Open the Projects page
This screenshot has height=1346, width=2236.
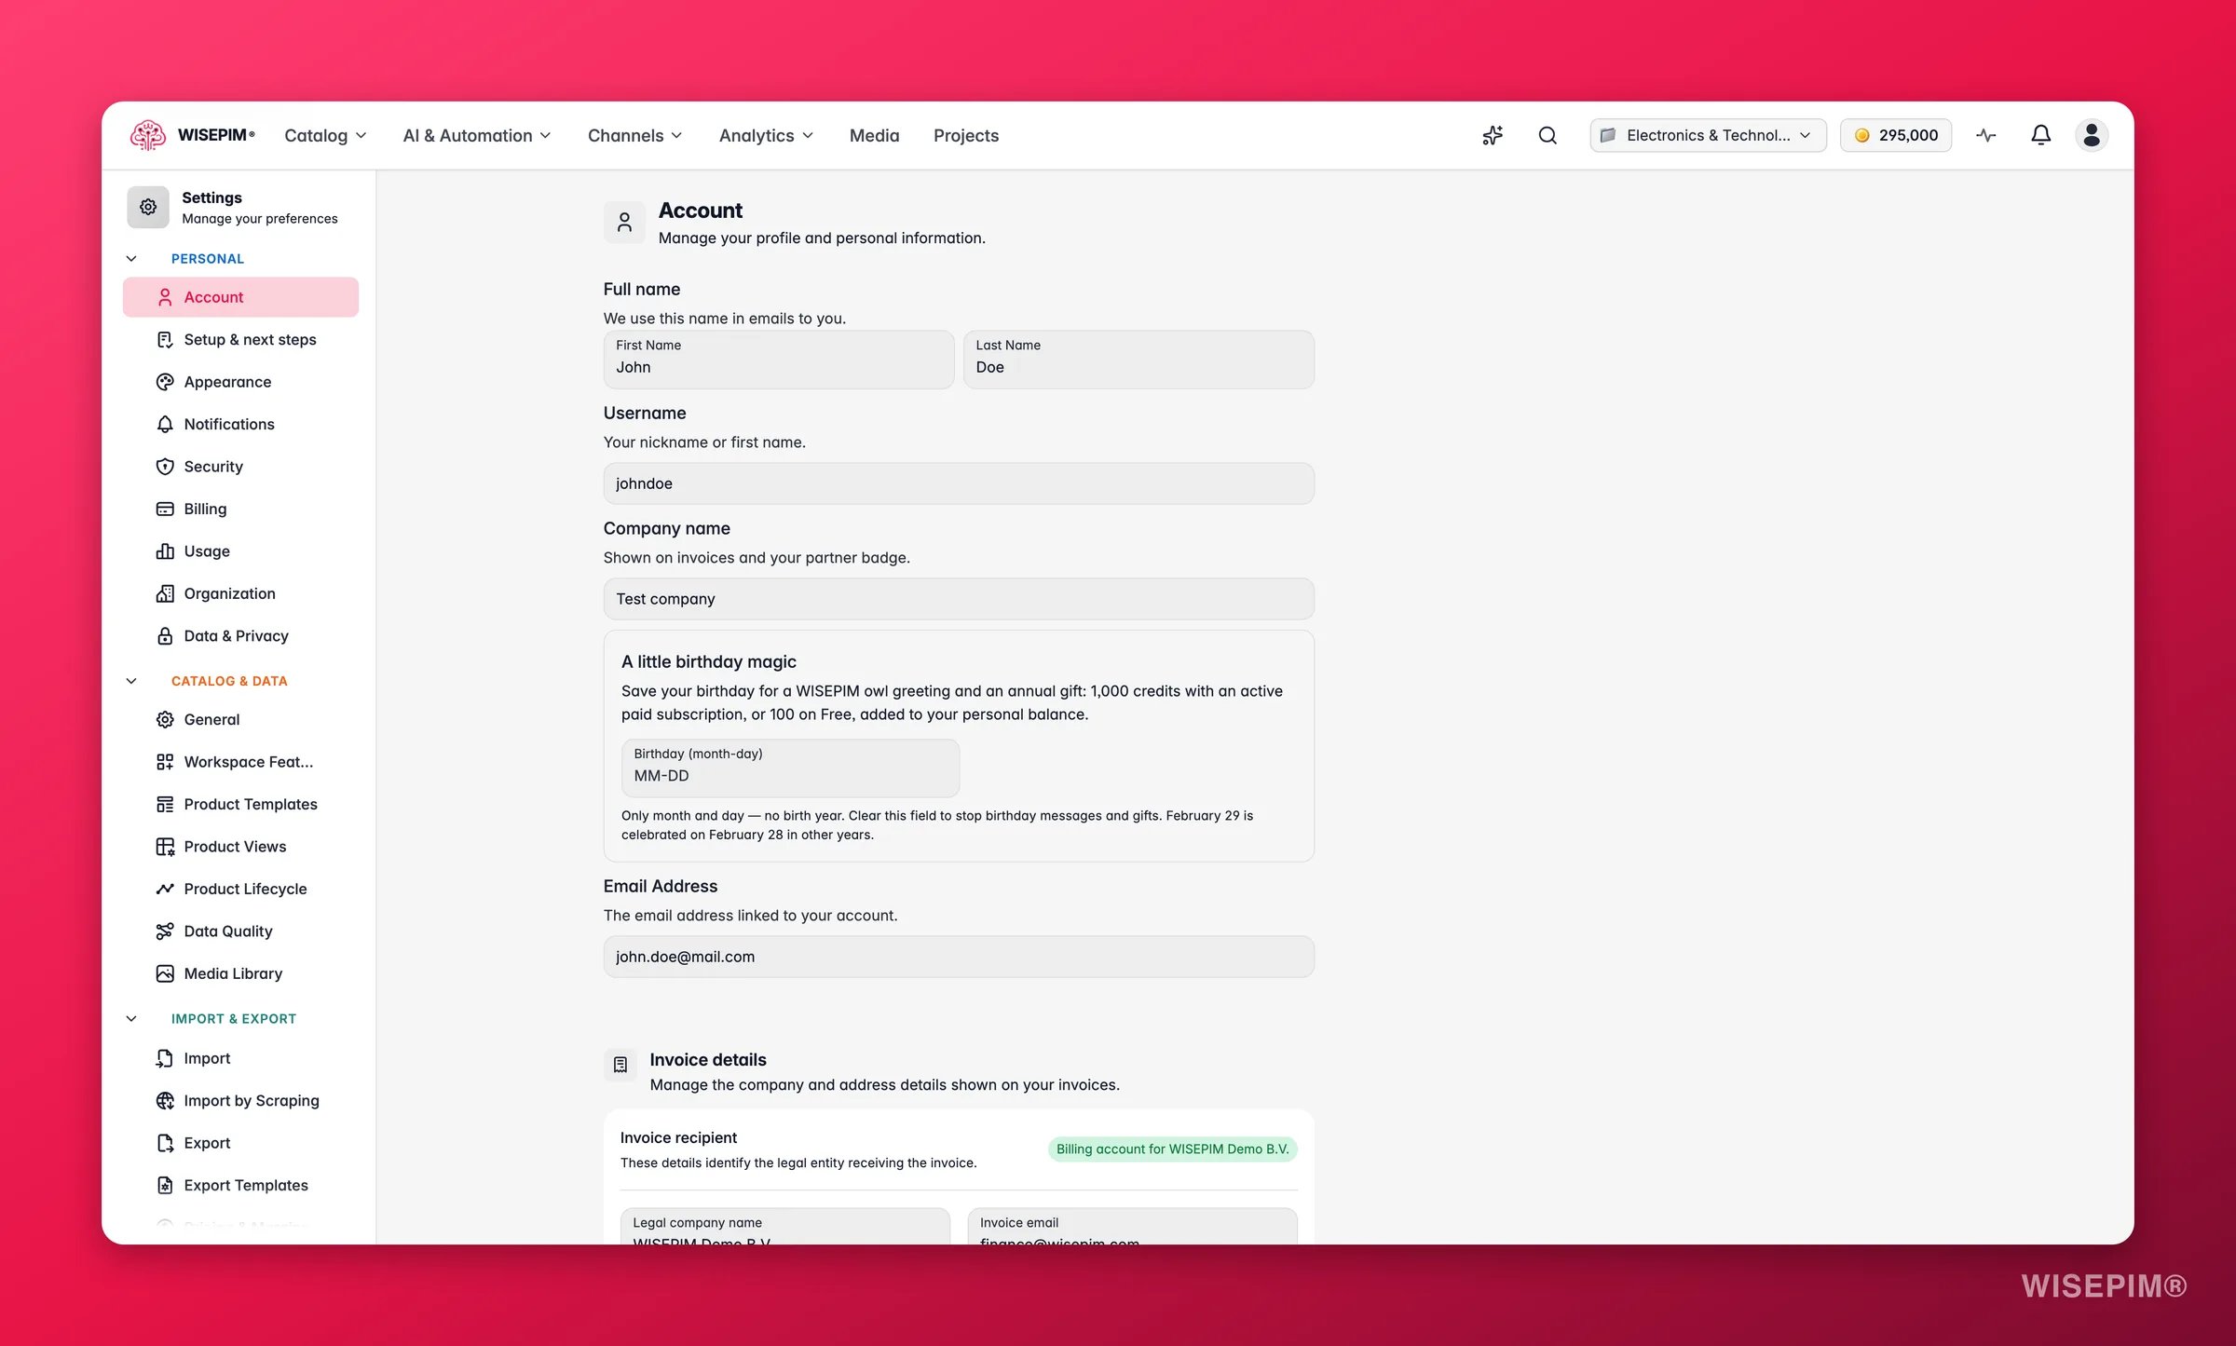point(965,135)
